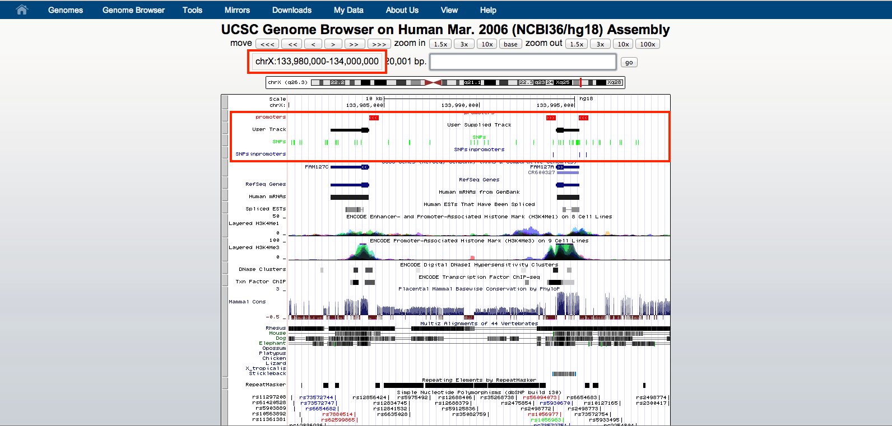Open the View menu

[x=449, y=10]
